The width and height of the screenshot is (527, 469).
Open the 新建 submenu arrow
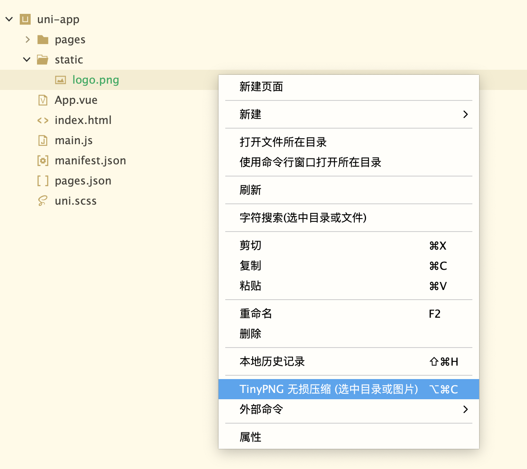coord(465,114)
